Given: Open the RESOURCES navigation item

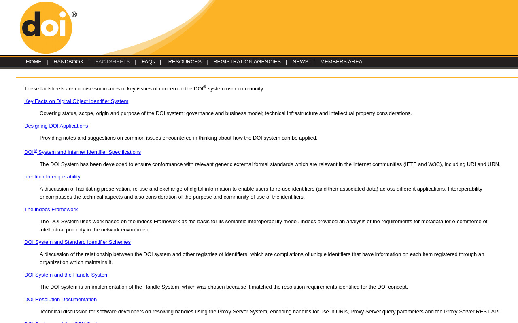Looking at the screenshot, I should [x=185, y=62].
